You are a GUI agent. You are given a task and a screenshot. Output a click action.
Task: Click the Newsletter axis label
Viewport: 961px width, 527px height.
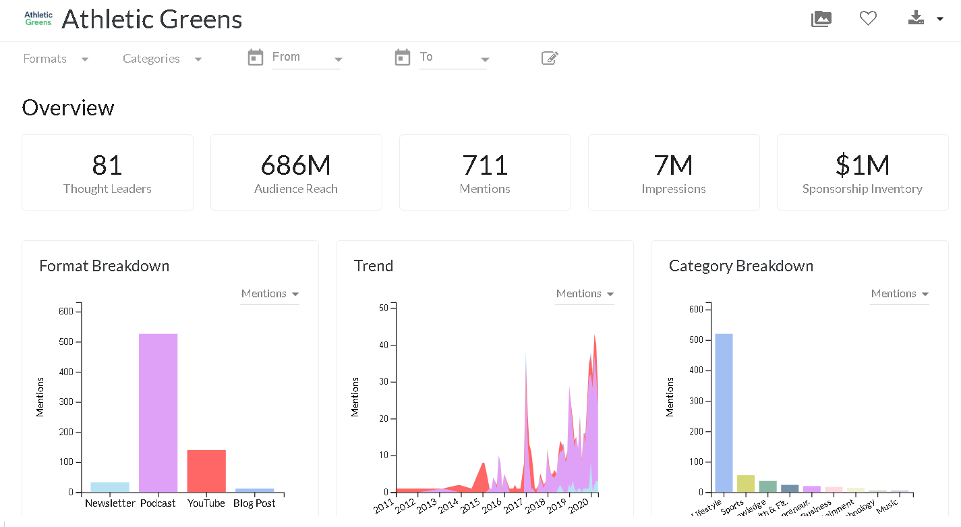(x=110, y=503)
